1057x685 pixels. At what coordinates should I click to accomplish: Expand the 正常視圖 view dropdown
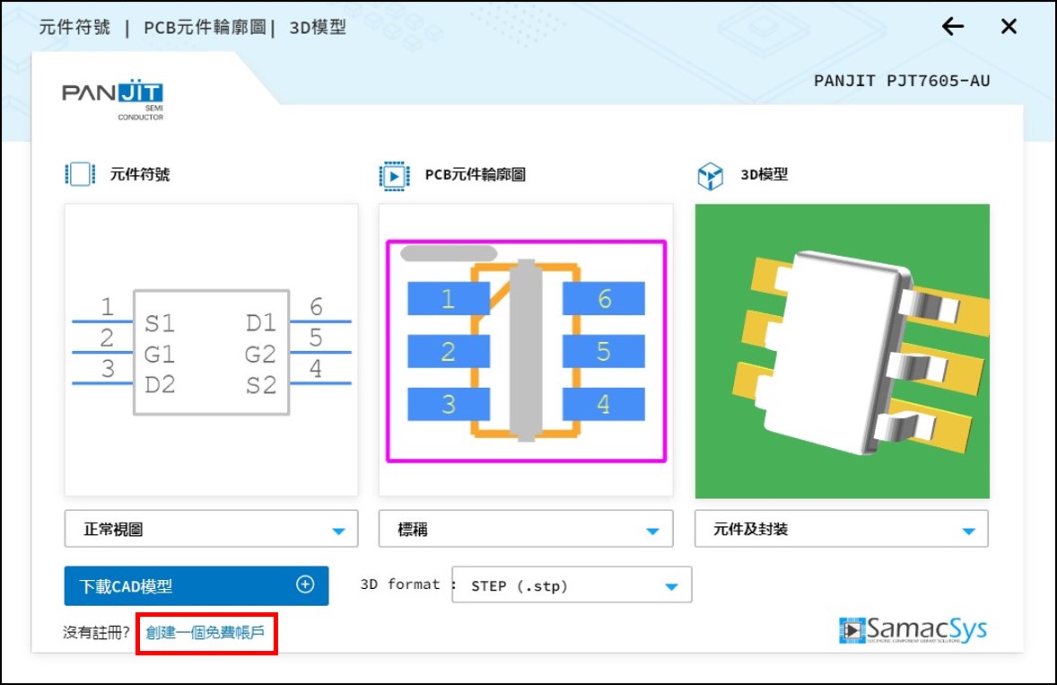(211, 530)
